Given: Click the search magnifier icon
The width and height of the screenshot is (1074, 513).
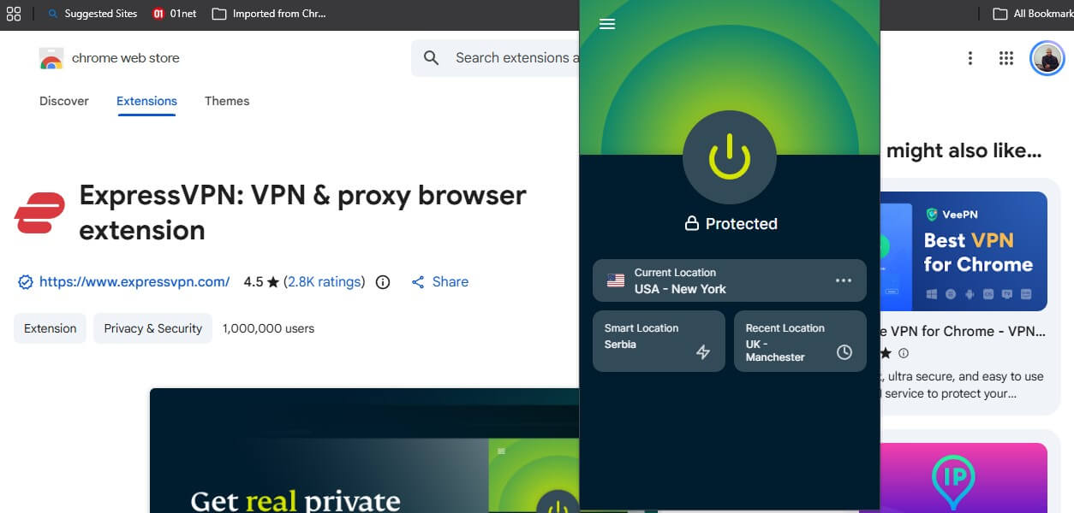Looking at the screenshot, I should [x=432, y=58].
